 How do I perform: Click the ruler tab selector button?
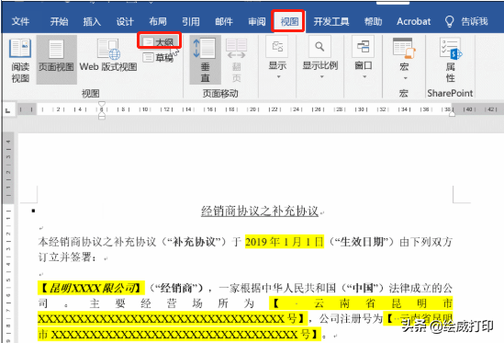[x=8, y=110]
